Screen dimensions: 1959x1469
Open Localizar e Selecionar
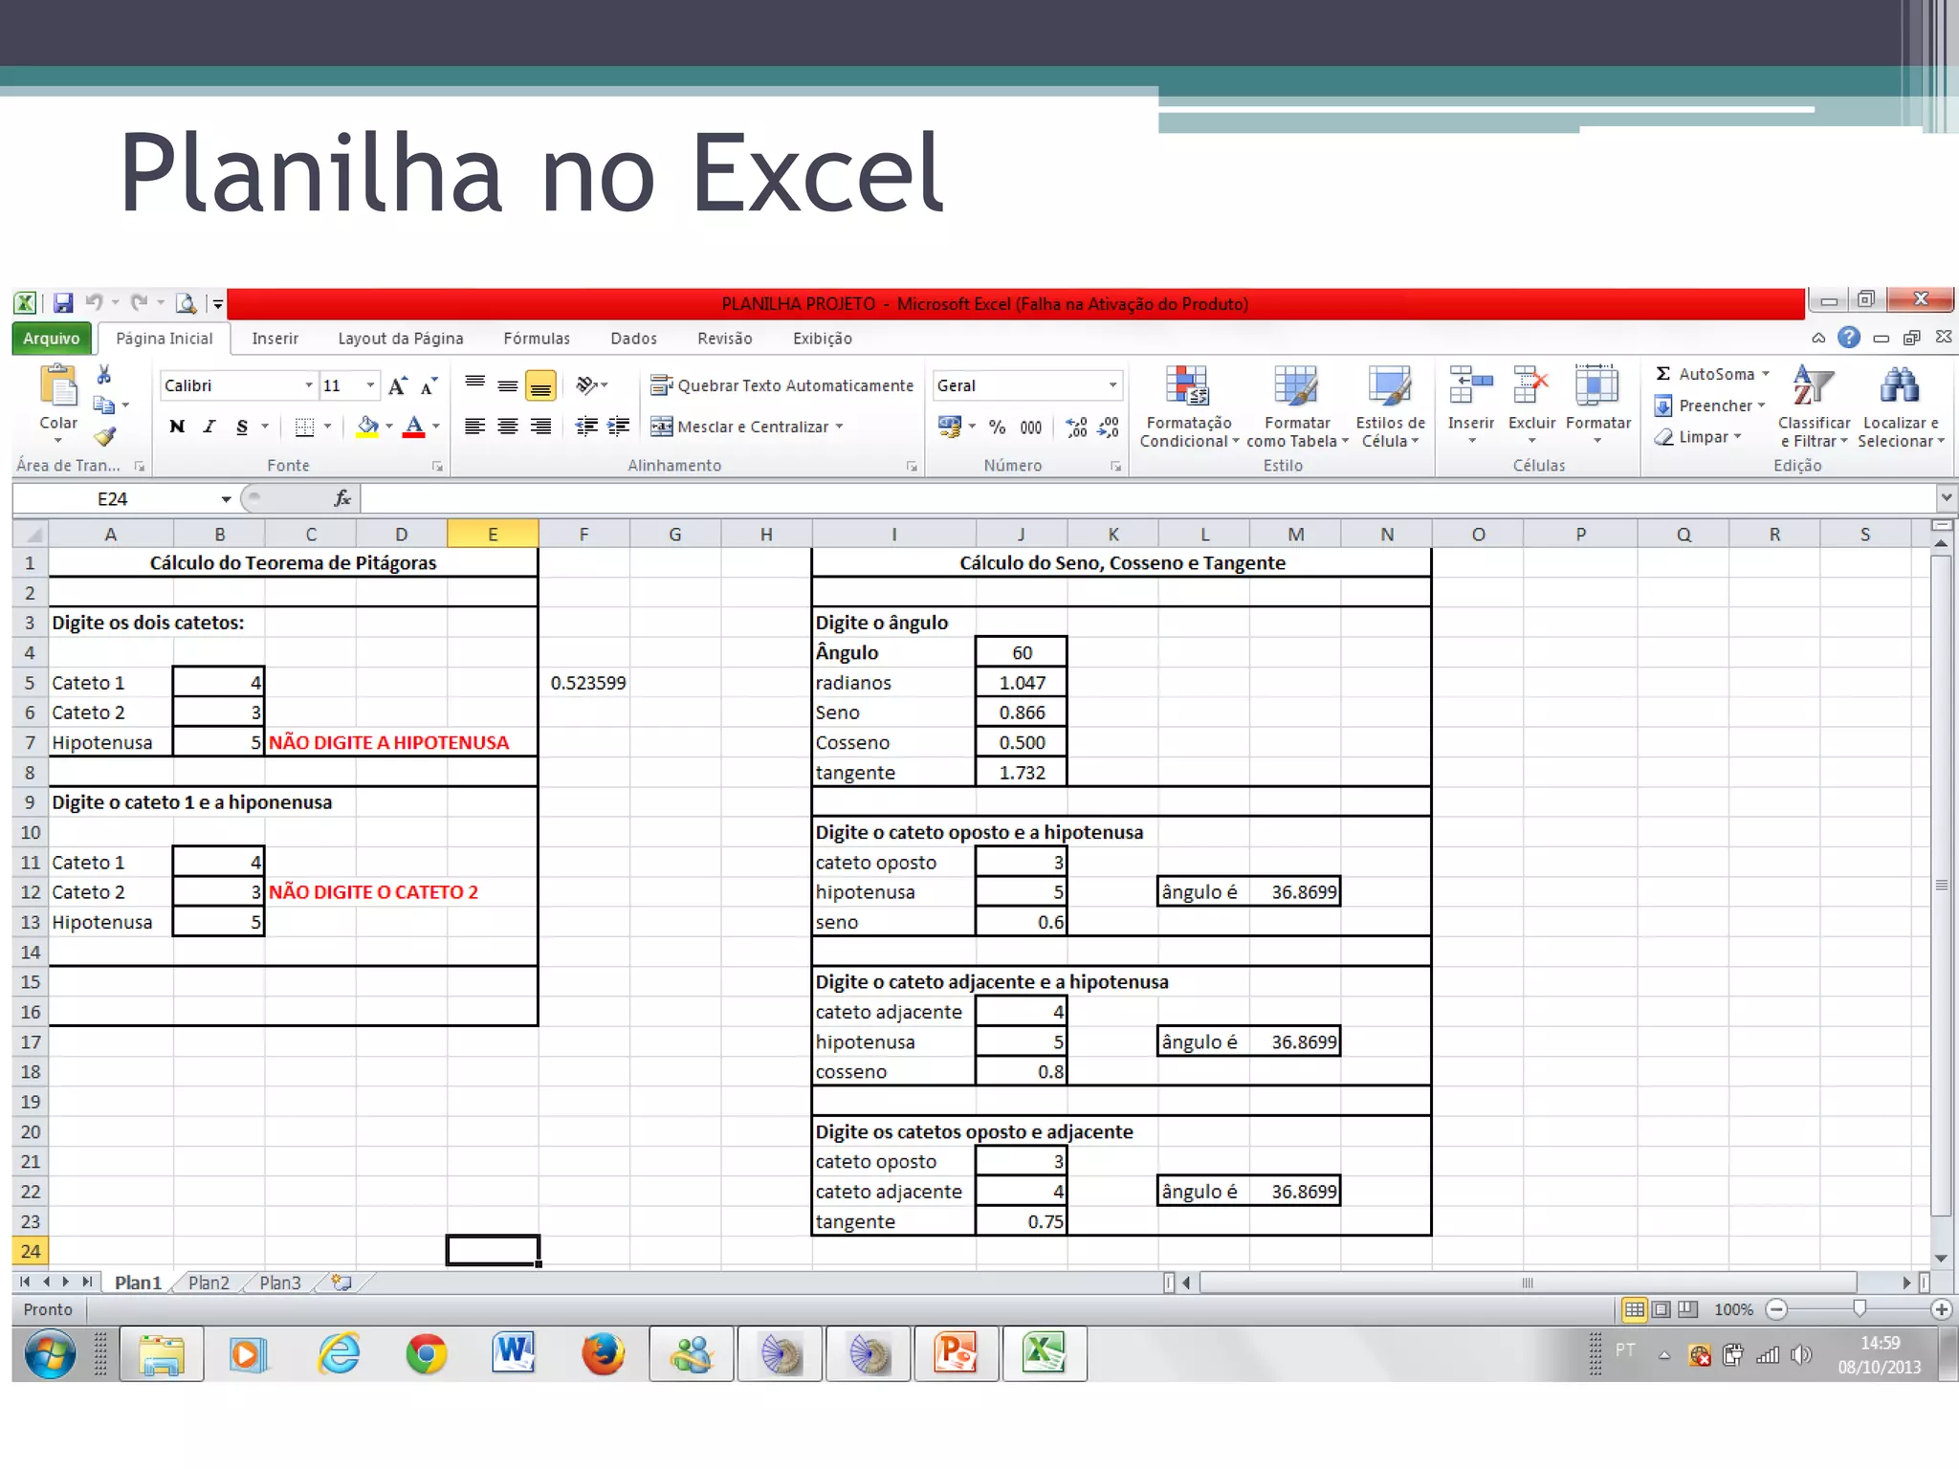click(x=1901, y=406)
